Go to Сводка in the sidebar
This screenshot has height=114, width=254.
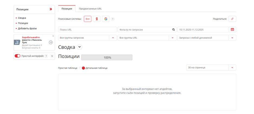click(x=22, y=18)
